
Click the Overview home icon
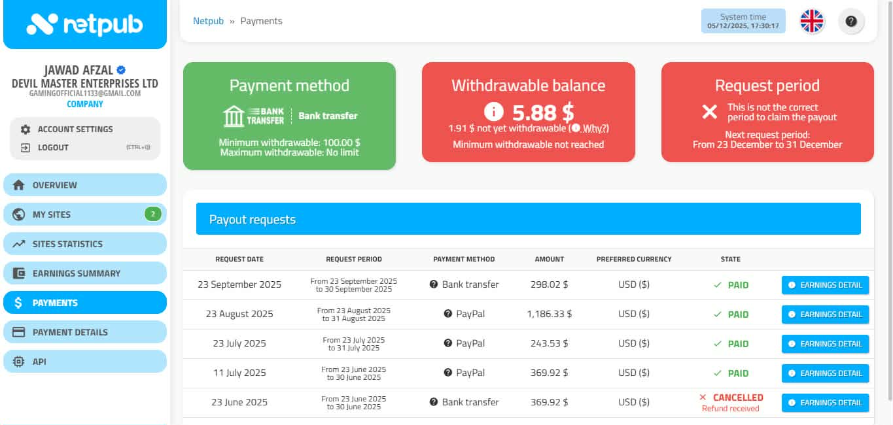pyautogui.click(x=19, y=185)
